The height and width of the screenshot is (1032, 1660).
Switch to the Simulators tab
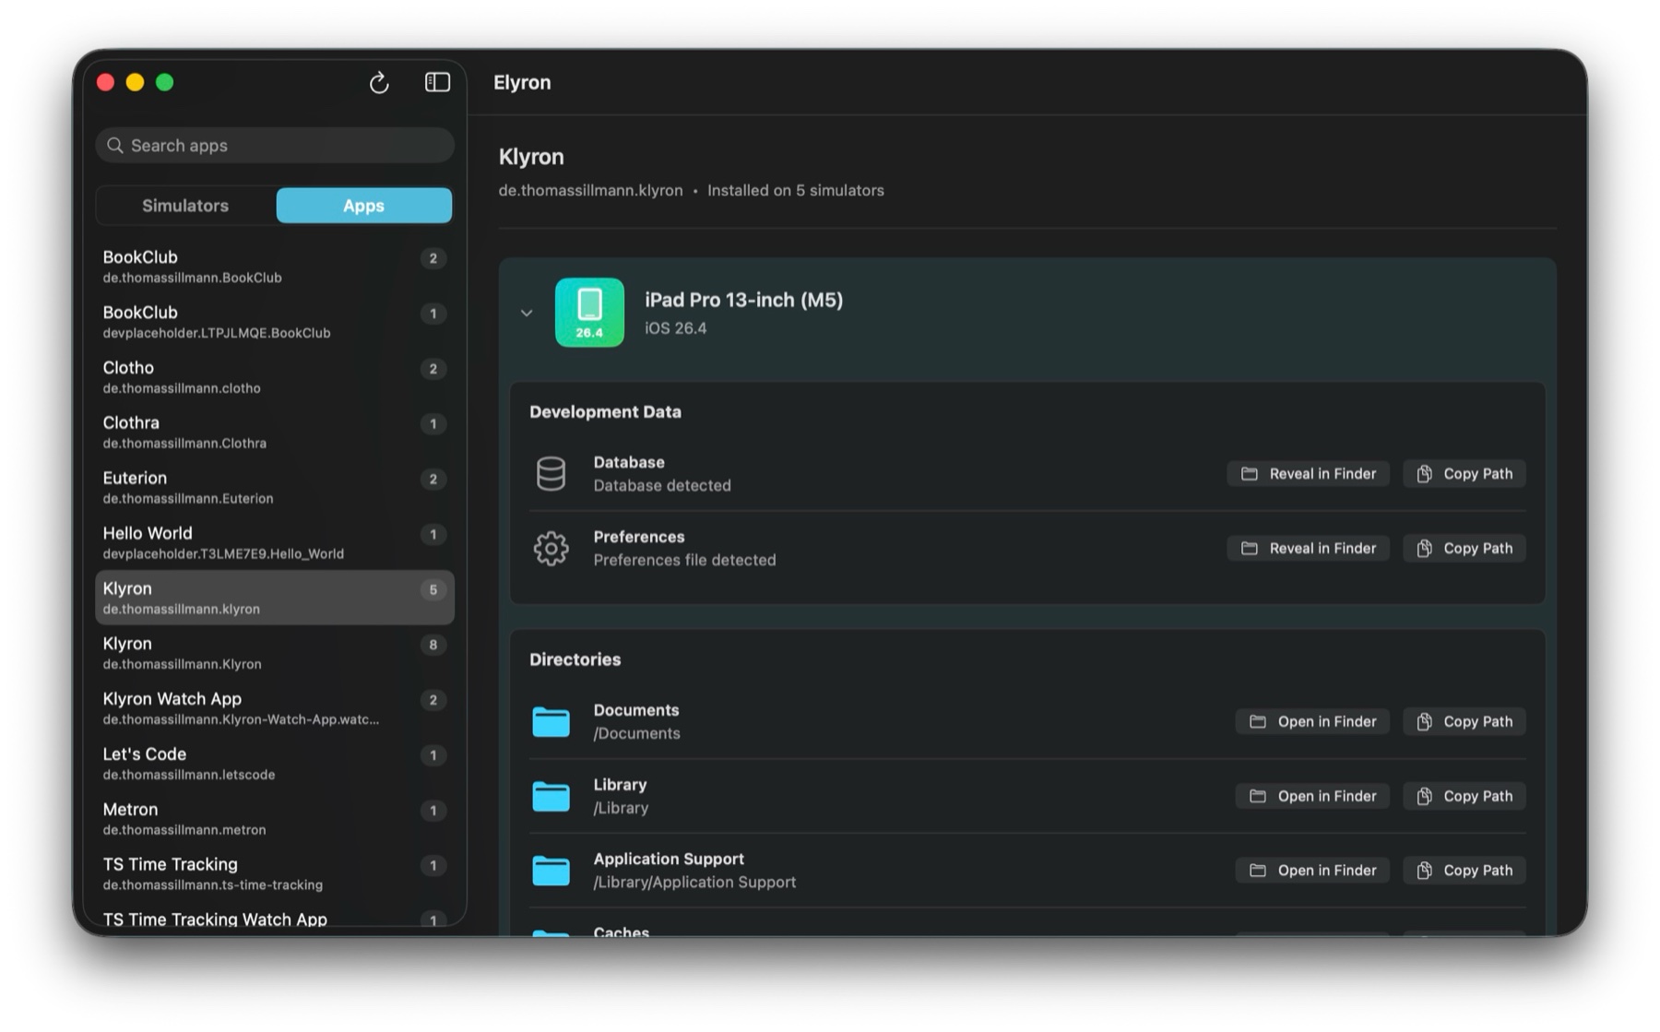[185, 206]
